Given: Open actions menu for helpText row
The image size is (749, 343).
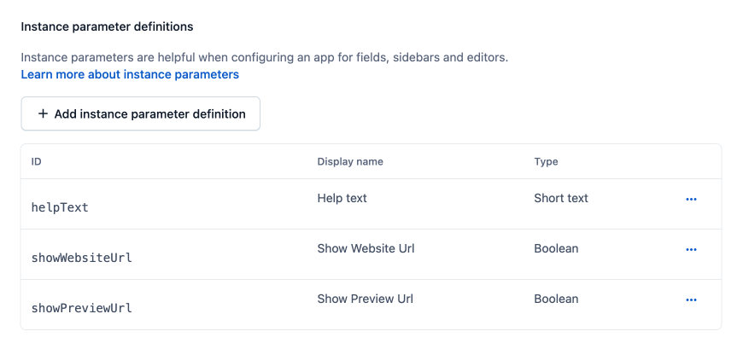Looking at the screenshot, I should [691, 199].
